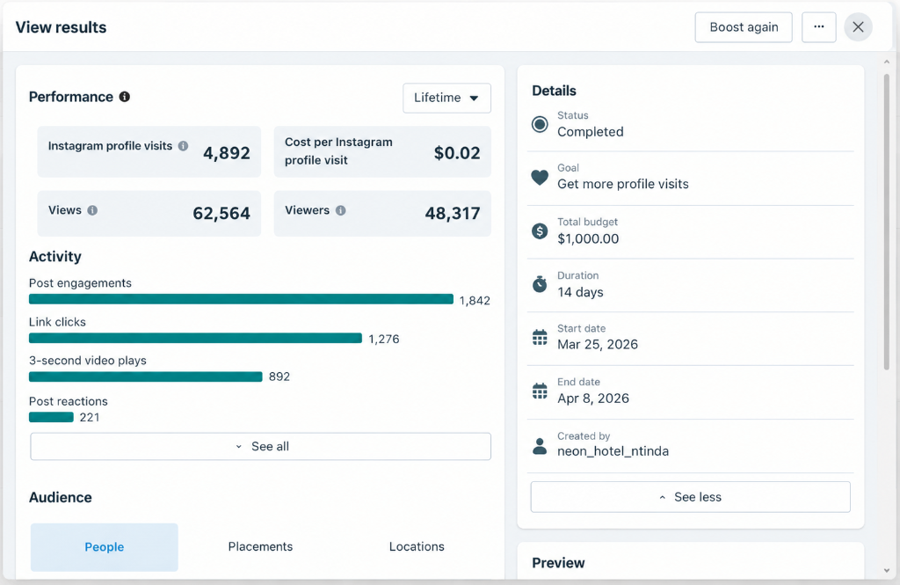The width and height of the screenshot is (900, 585).
Task: Click the 1,842 post engagements count
Action: [x=475, y=301]
